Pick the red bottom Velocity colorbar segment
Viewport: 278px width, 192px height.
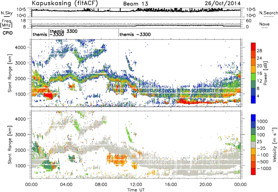point(253,172)
